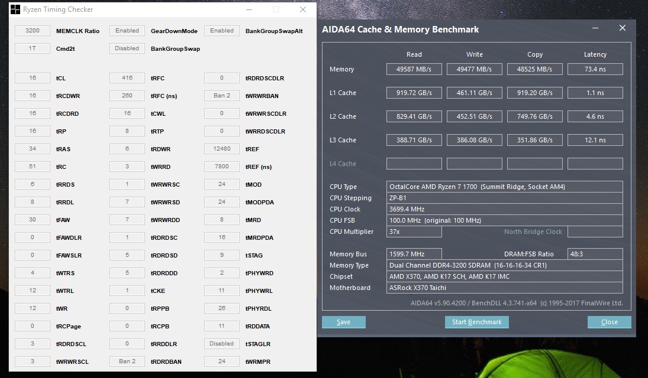Viewport: 648px width, 378px height.
Task: Close the Ryzen Timing Checker window
Action: point(303,9)
